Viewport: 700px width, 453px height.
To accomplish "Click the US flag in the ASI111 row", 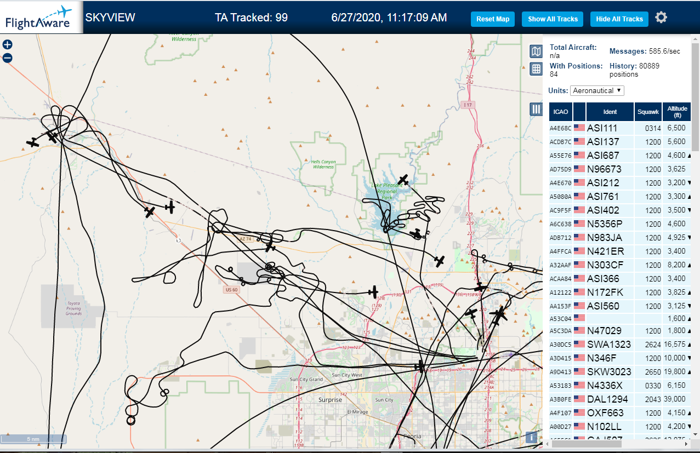I will point(579,128).
